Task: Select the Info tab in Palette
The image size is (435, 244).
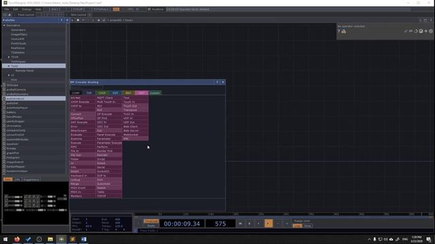Action: click(17, 180)
